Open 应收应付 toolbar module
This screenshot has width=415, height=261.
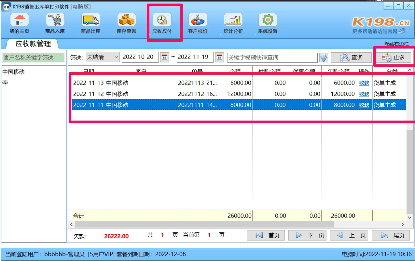(x=162, y=23)
